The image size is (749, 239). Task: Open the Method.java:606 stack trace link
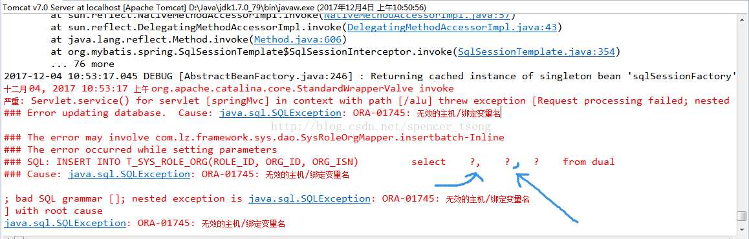tap(295, 39)
